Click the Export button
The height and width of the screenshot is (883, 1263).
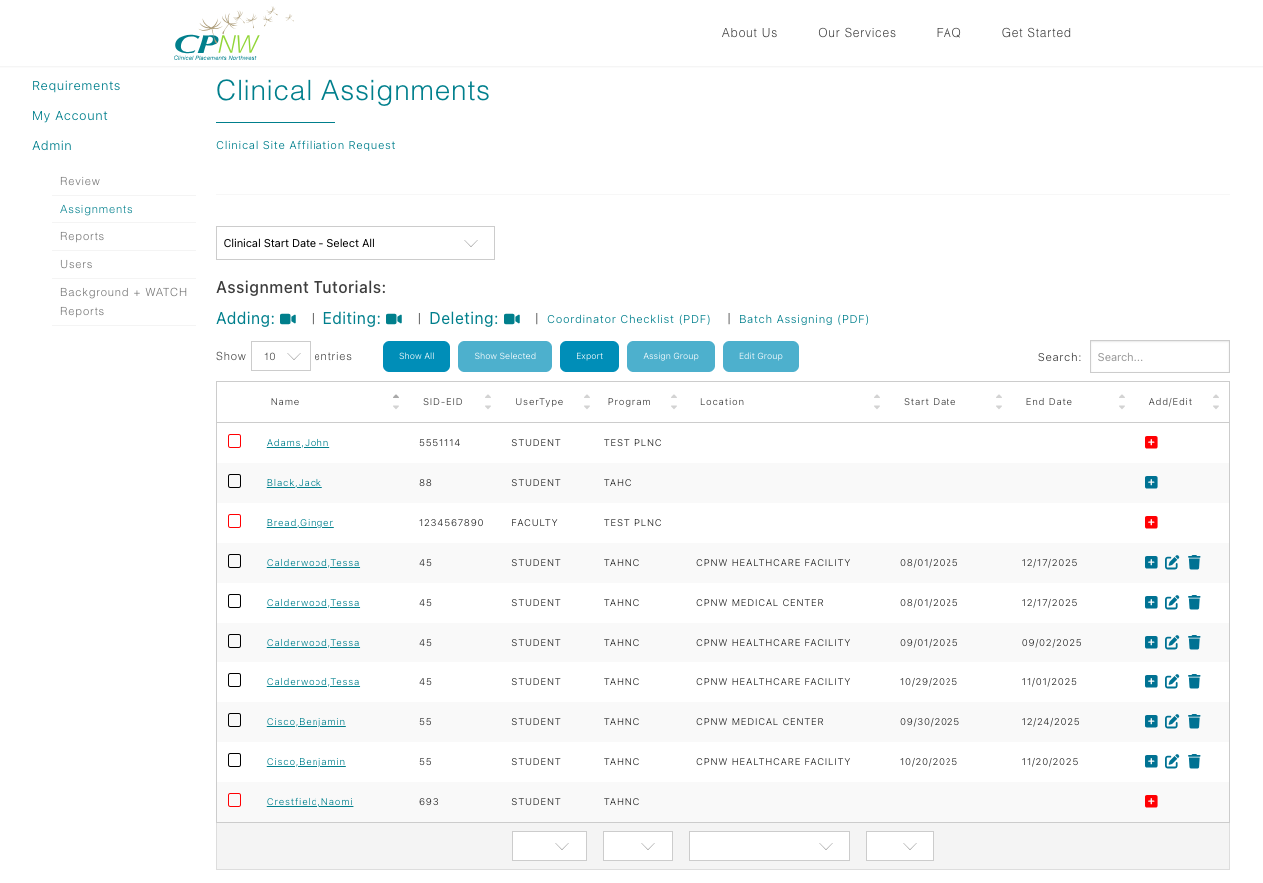pyautogui.click(x=589, y=356)
